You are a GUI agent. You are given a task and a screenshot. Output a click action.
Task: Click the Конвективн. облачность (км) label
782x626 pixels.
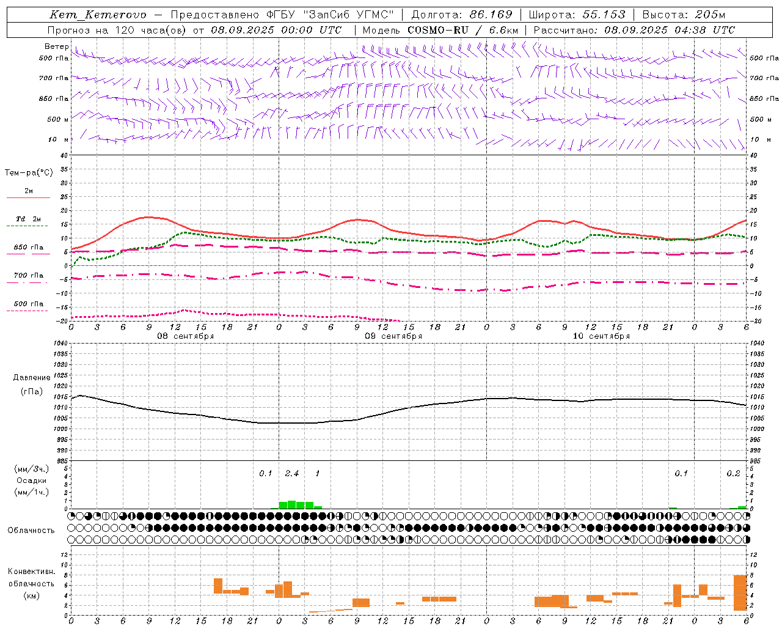pos(31,583)
